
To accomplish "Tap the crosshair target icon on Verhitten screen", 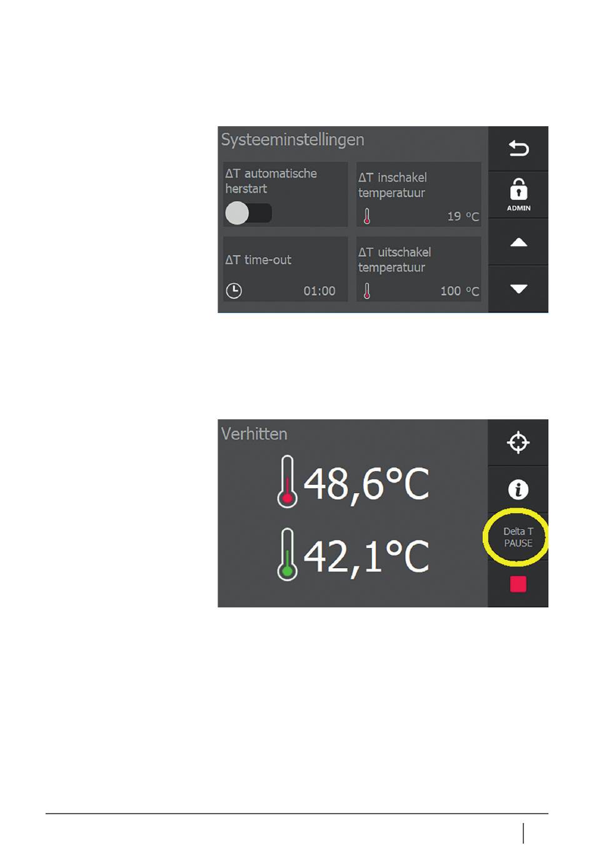I will coord(518,442).
